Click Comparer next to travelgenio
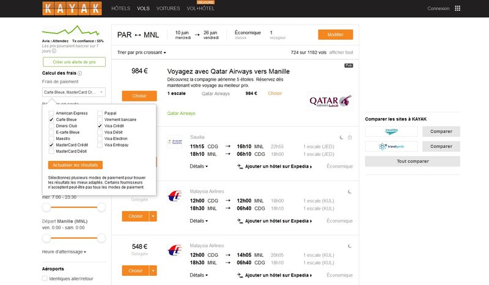Screen dimensions: 489x285 click(441, 146)
